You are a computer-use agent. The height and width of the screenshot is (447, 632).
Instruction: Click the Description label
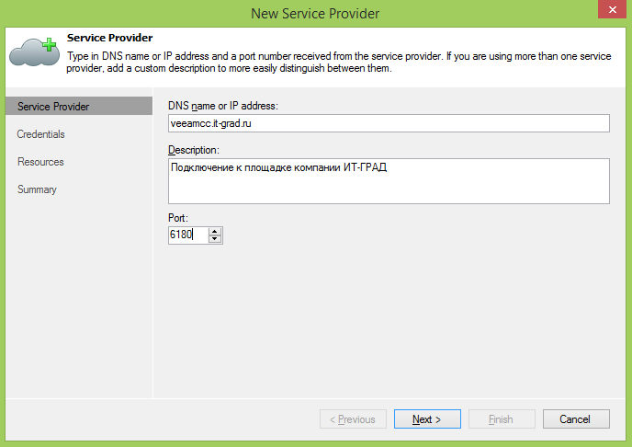[195, 149]
